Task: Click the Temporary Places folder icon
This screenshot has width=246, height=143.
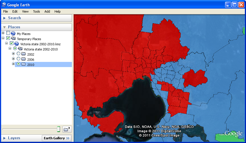Action: coord(13,38)
